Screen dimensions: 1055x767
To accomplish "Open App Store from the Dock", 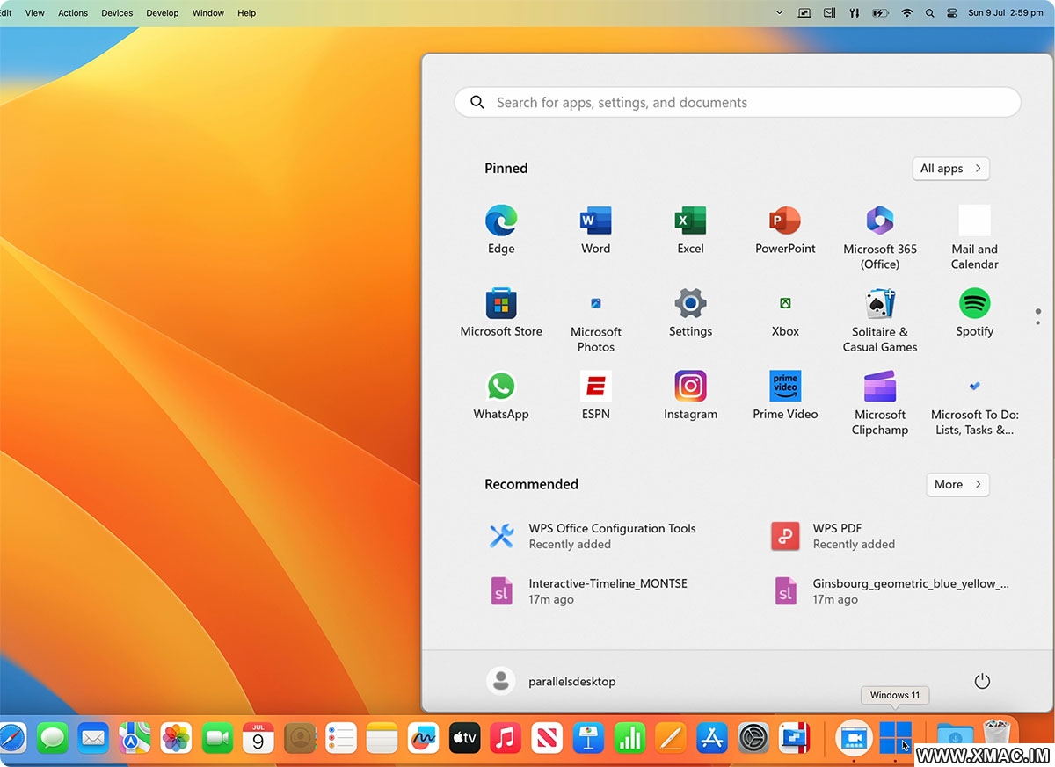I will click(712, 738).
